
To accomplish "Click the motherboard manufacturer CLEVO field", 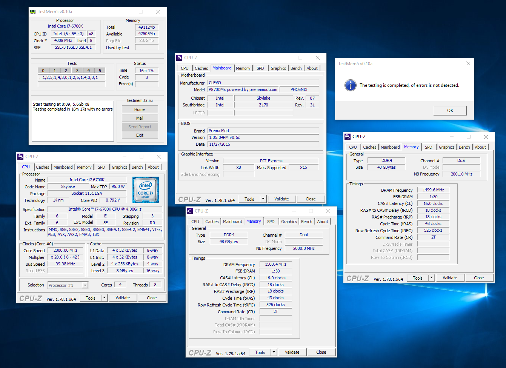I will pos(263,83).
